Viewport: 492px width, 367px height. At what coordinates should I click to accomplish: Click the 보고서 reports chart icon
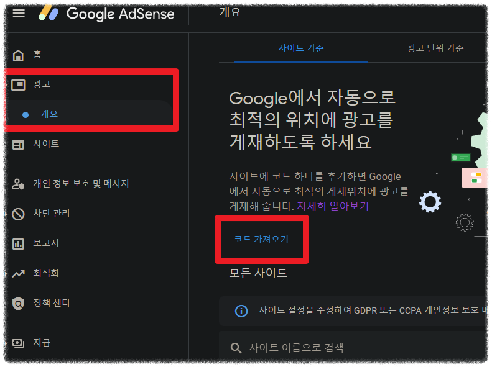click(x=18, y=243)
